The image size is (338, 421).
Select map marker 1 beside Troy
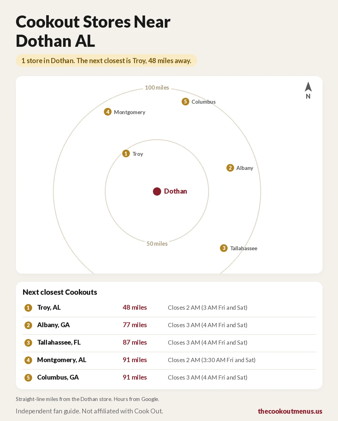126,154
